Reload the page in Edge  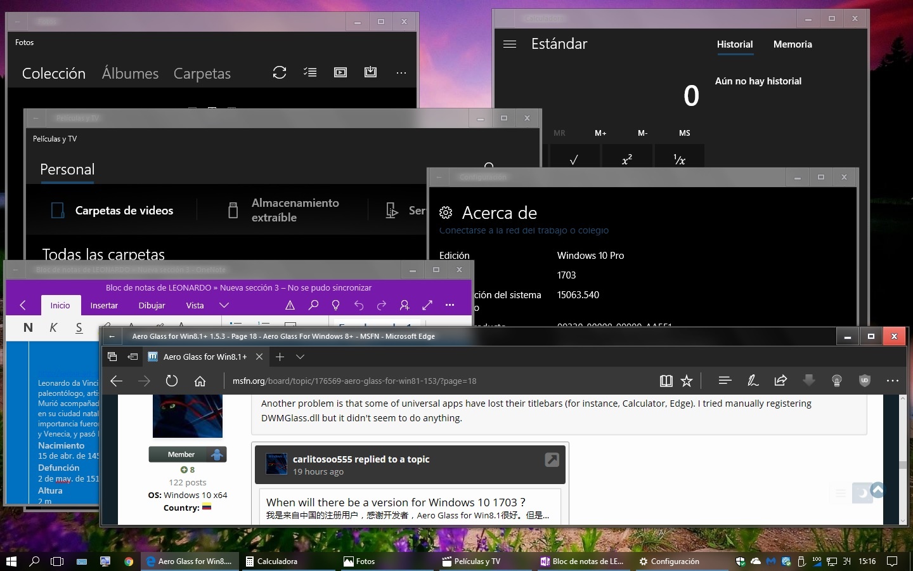(x=172, y=381)
